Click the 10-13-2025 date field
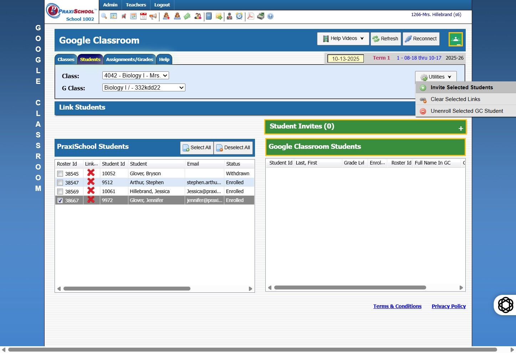The height and width of the screenshot is (353, 516). tap(346, 59)
